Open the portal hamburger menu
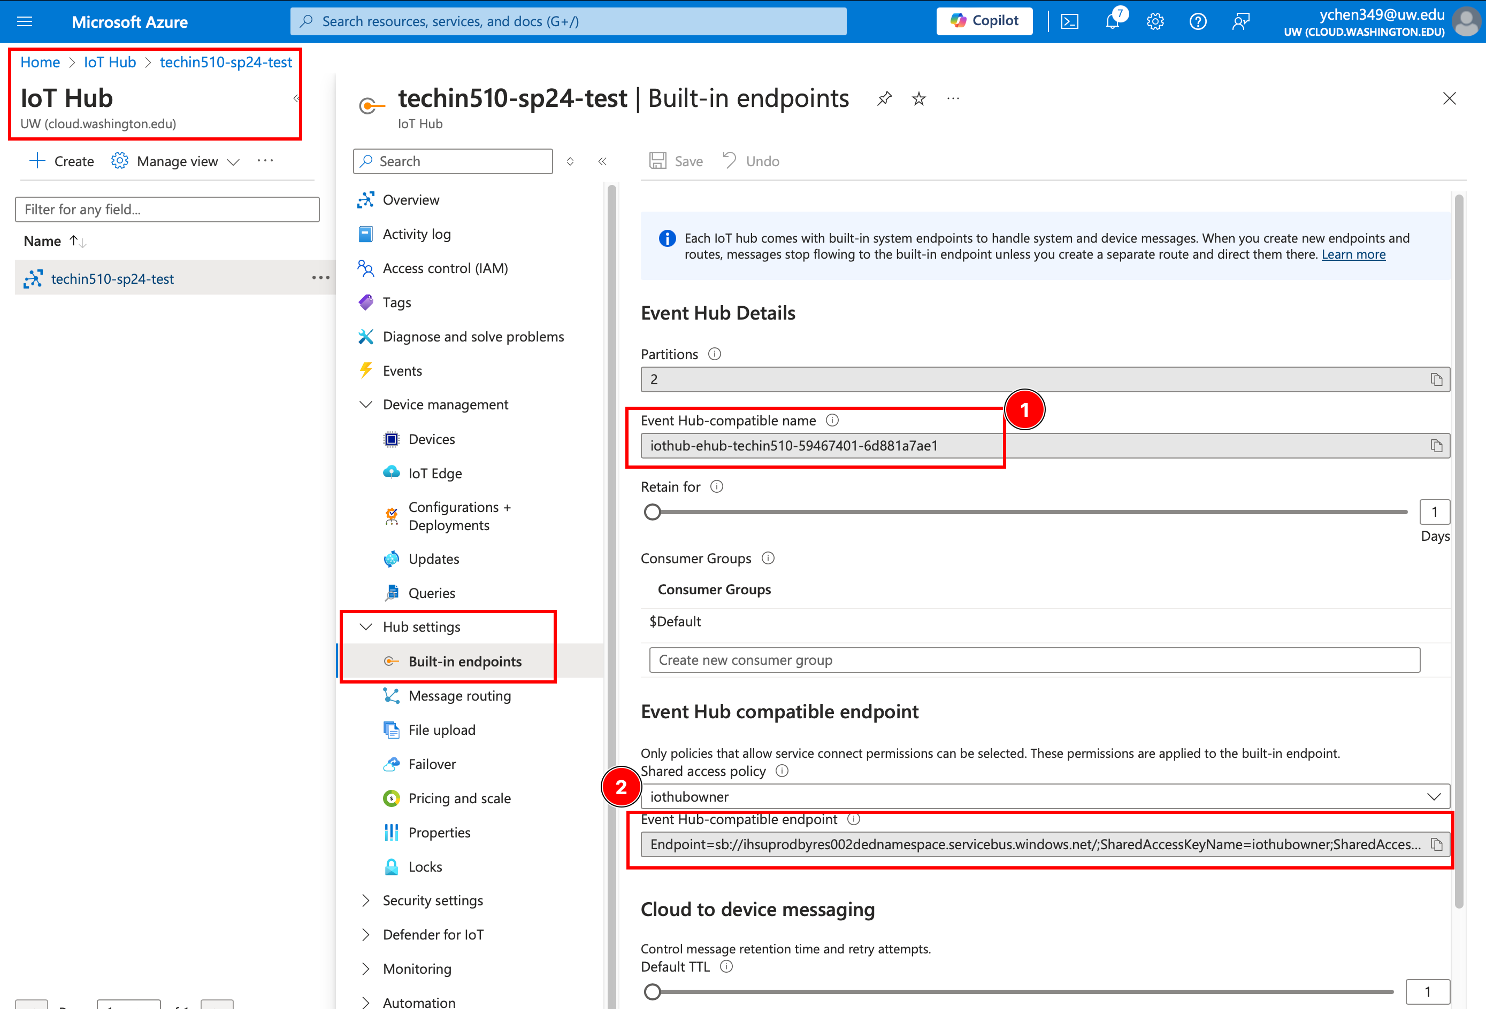The width and height of the screenshot is (1486, 1009). point(24,22)
